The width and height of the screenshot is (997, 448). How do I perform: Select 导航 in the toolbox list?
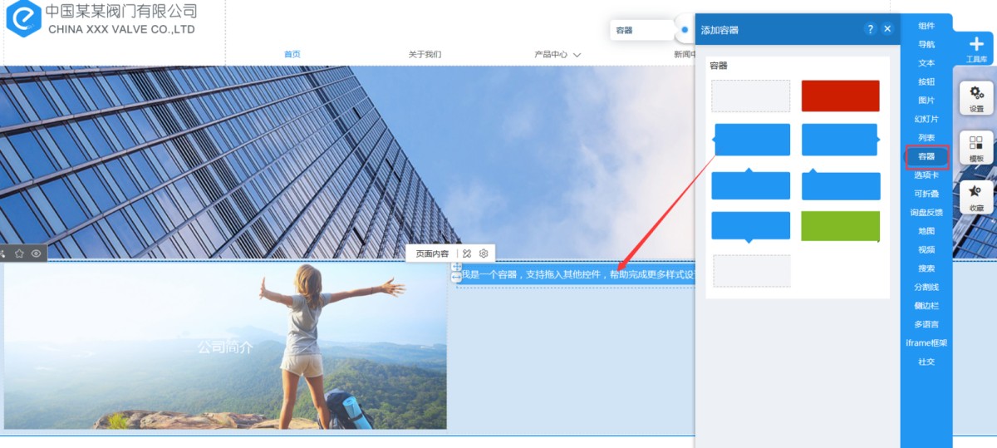pos(926,44)
